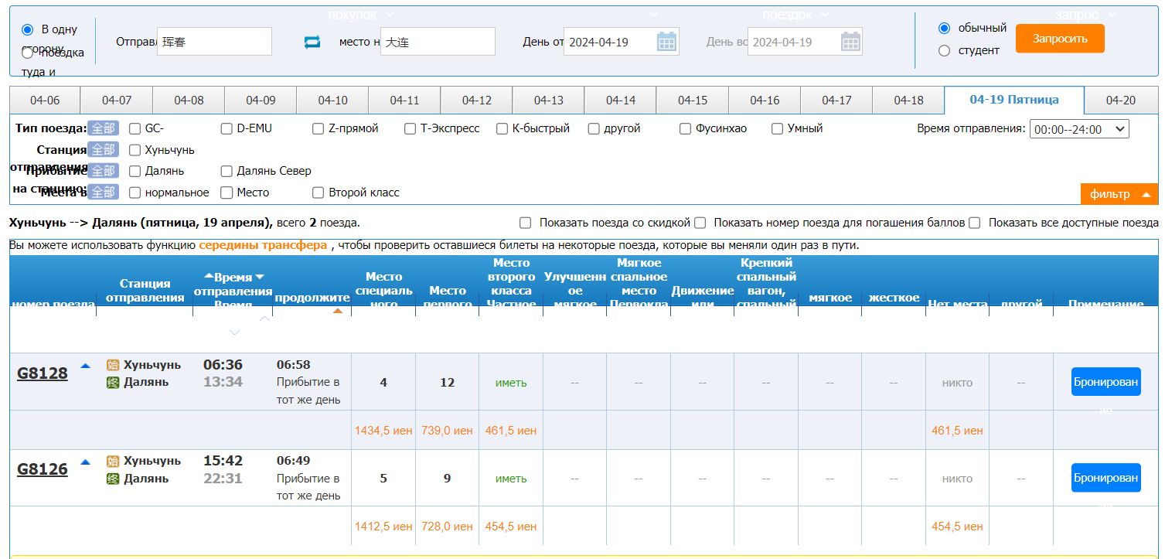This screenshot has height=559, width=1165.
Task: Expand G8128 train details blue arrow
Action: point(86,366)
